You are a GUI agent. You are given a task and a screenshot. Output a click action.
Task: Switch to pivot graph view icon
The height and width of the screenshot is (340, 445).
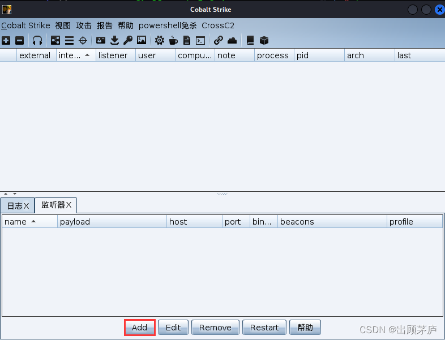click(55, 41)
